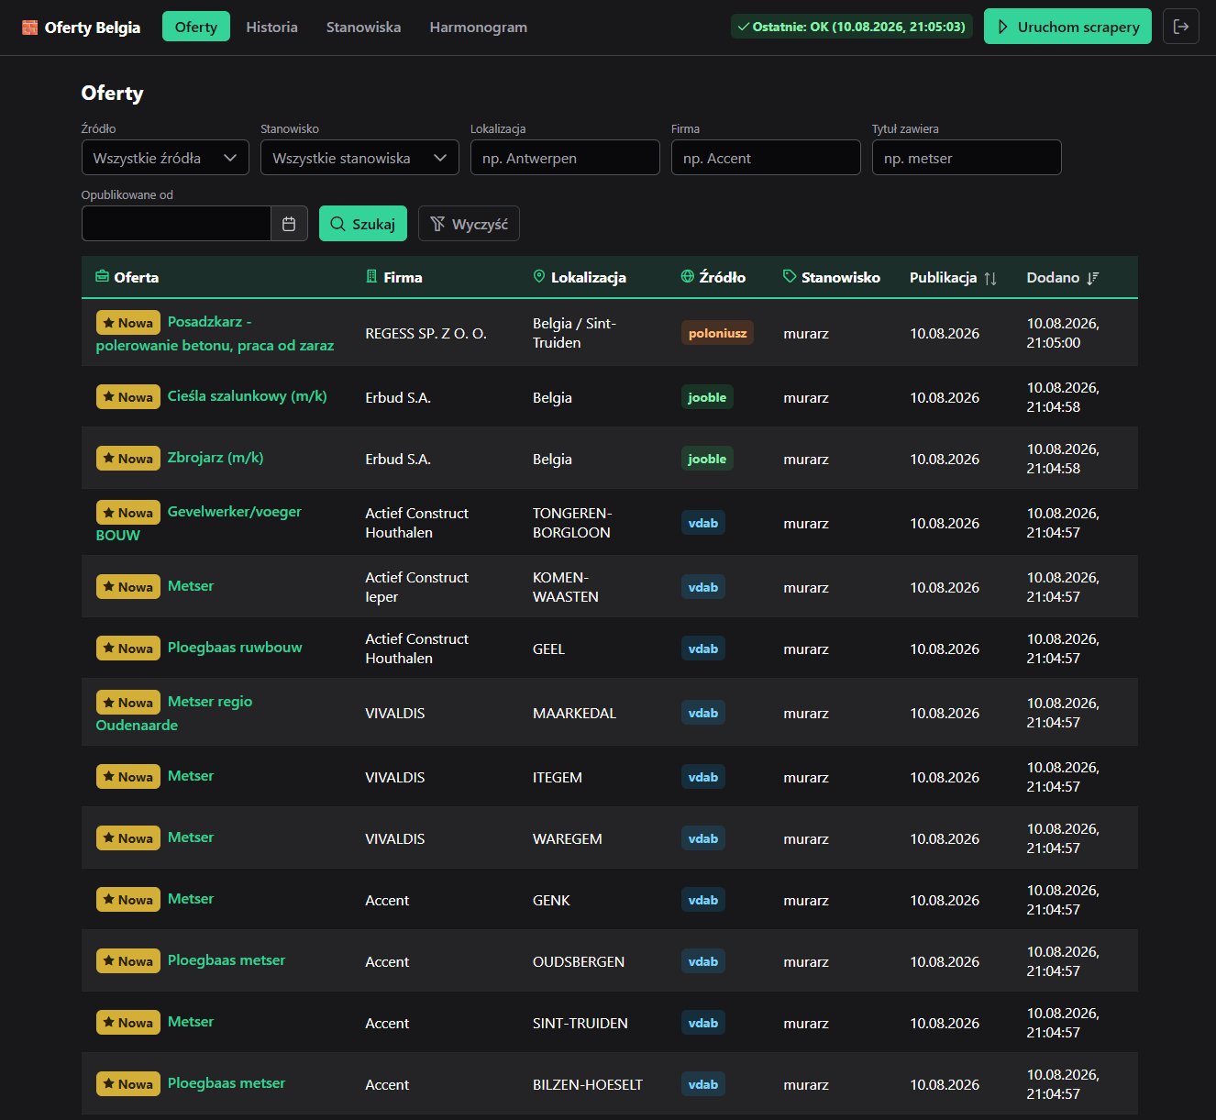Open the Historia tab
1216x1120 pixels.
[x=271, y=27]
